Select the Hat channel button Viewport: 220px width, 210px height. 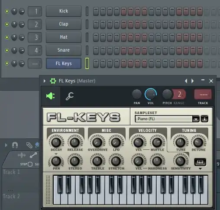point(64,37)
